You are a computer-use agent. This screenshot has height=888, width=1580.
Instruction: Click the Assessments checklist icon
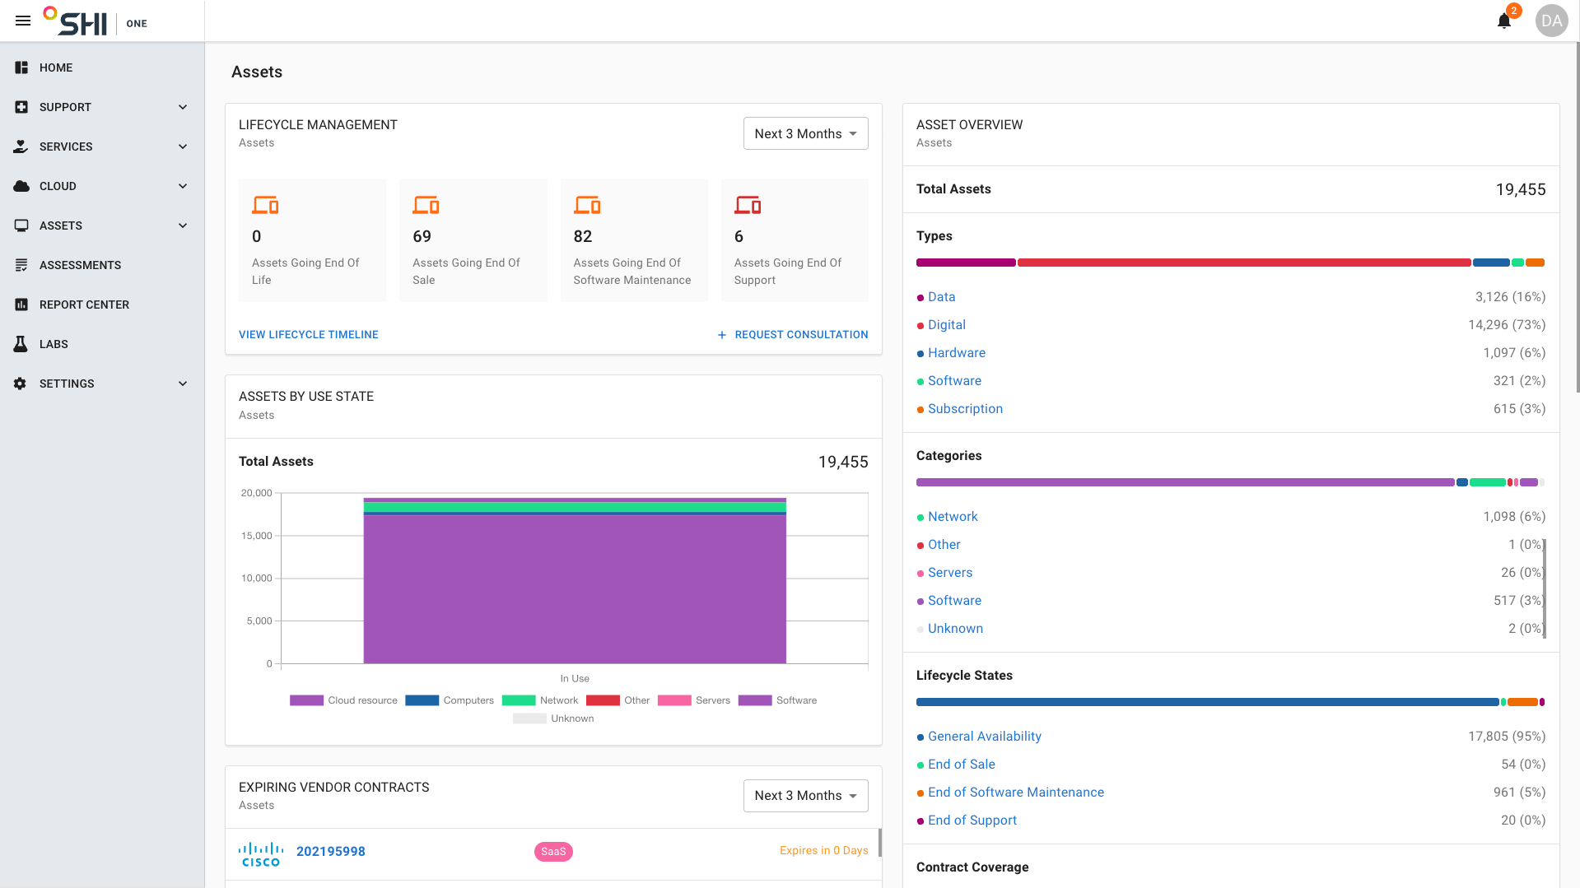tap(21, 265)
